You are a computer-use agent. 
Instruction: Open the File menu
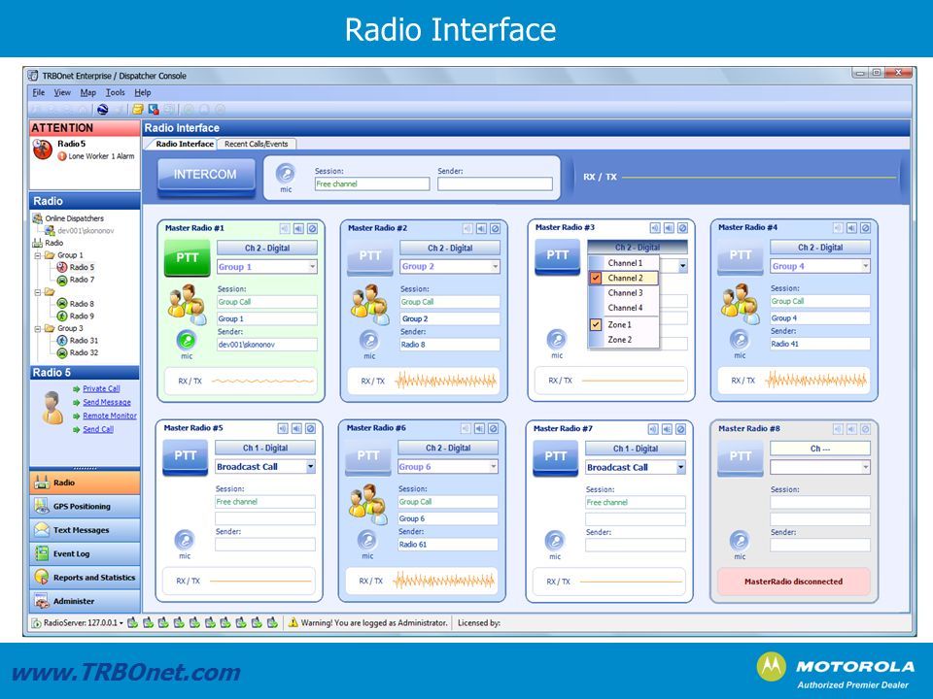click(39, 93)
